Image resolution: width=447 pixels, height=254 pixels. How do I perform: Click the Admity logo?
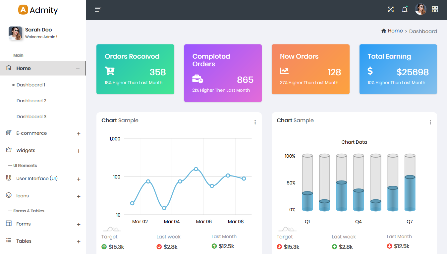pos(38,10)
